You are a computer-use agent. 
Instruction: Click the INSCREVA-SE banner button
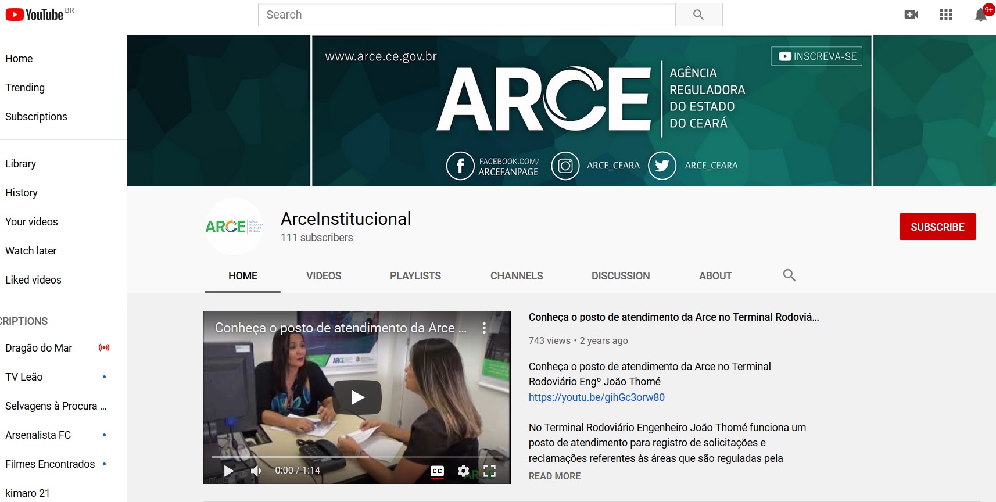click(816, 56)
